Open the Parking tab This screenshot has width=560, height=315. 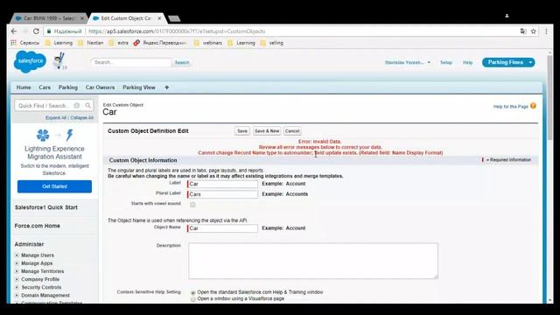(x=68, y=87)
